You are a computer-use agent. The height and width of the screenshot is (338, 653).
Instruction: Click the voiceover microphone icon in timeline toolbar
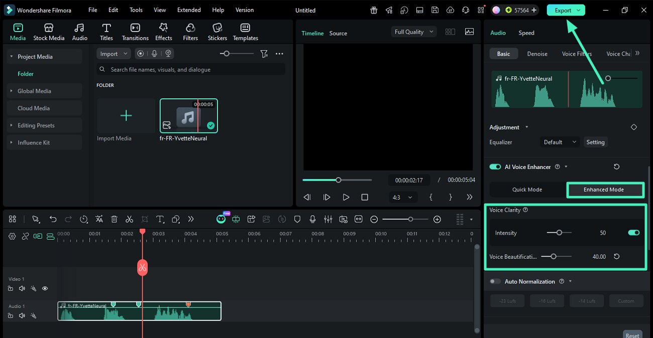click(312, 219)
